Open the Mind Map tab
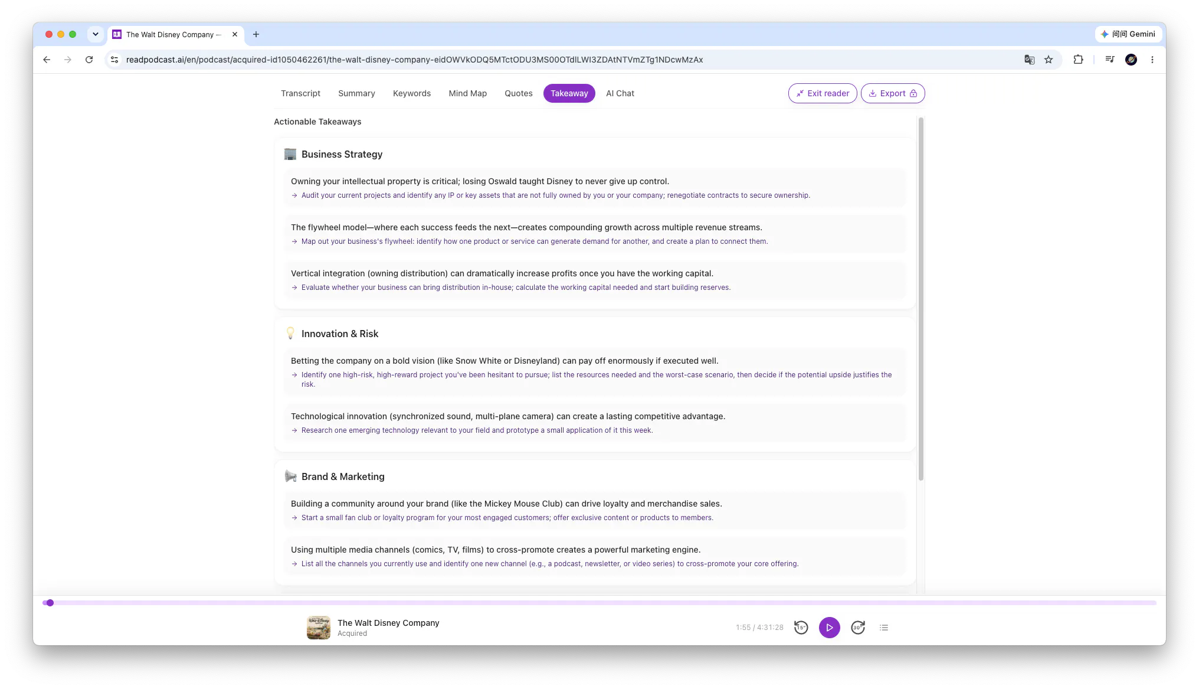Viewport: 1199px width, 689px height. 467,93
